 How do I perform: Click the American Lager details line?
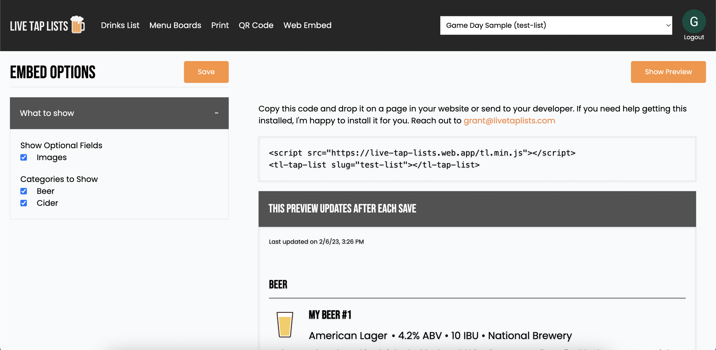click(440, 335)
